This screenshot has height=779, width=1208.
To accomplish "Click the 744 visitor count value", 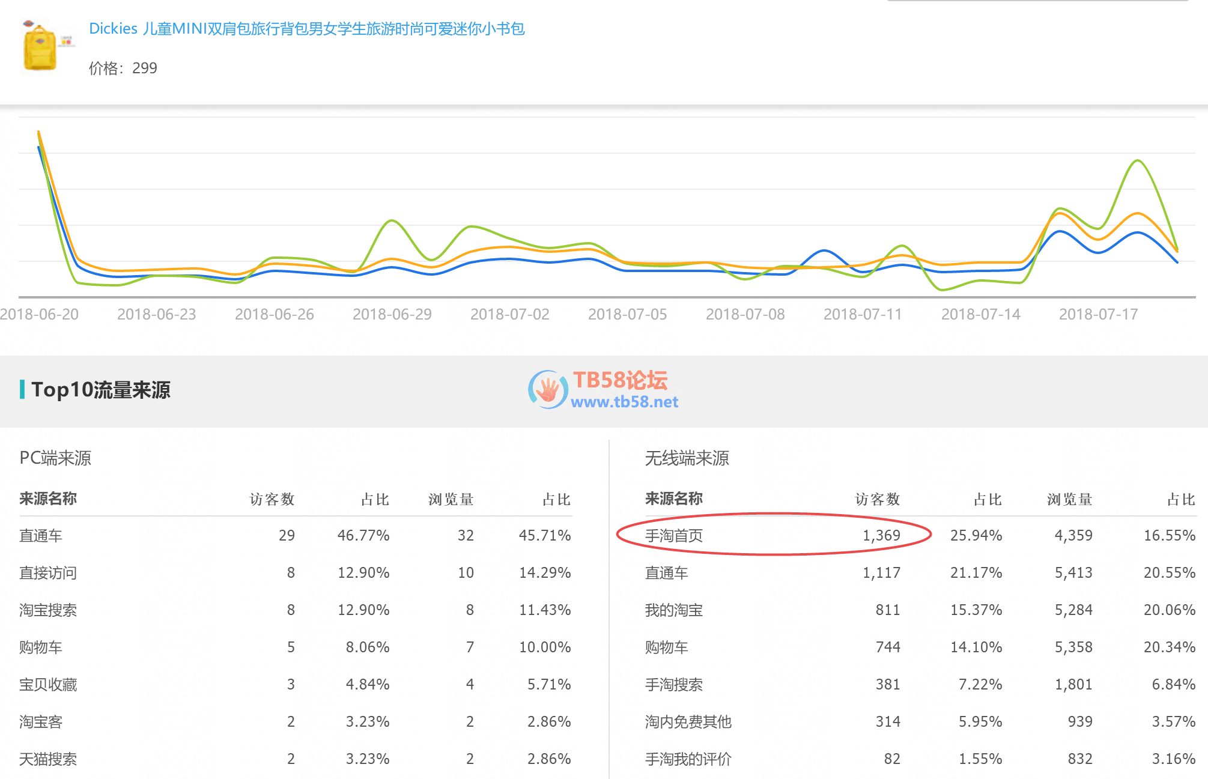I will point(888,647).
